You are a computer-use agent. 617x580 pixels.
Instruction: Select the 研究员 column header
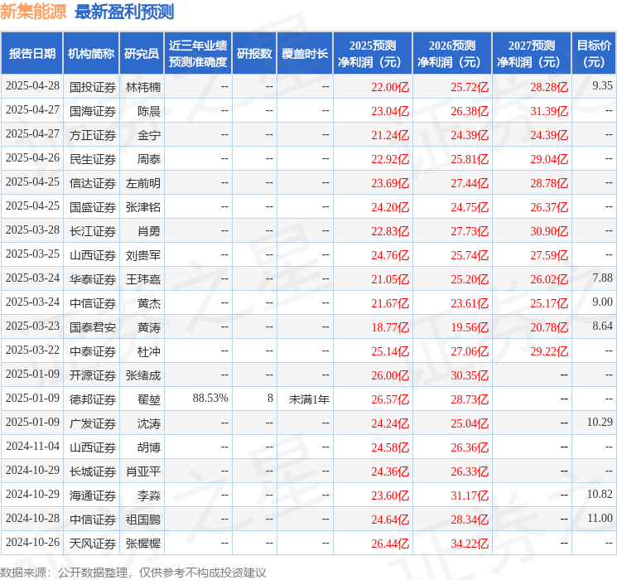142,54
